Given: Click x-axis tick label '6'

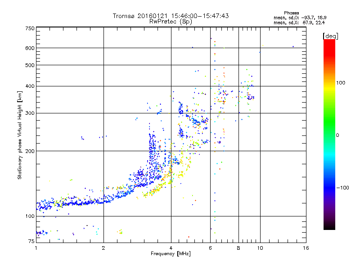Looking at the screenshot, I should point(210,248).
